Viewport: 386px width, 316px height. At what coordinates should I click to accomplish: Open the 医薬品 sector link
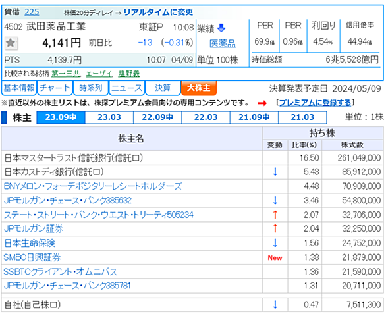[x=223, y=44]
